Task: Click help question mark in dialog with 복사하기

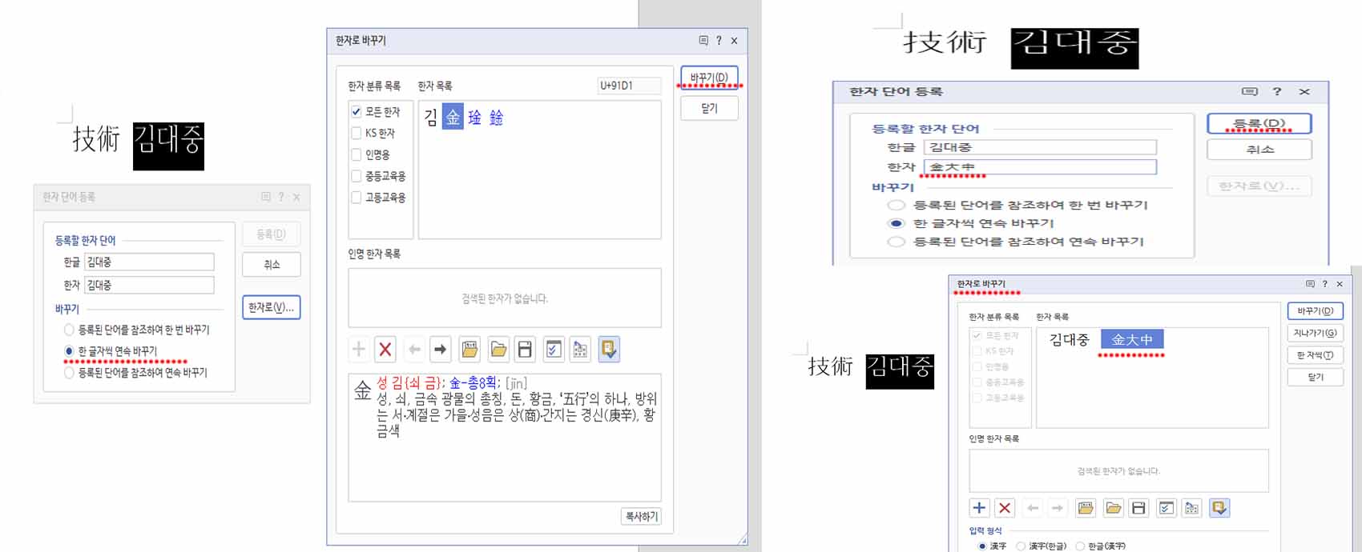Action: click(719, 40)
